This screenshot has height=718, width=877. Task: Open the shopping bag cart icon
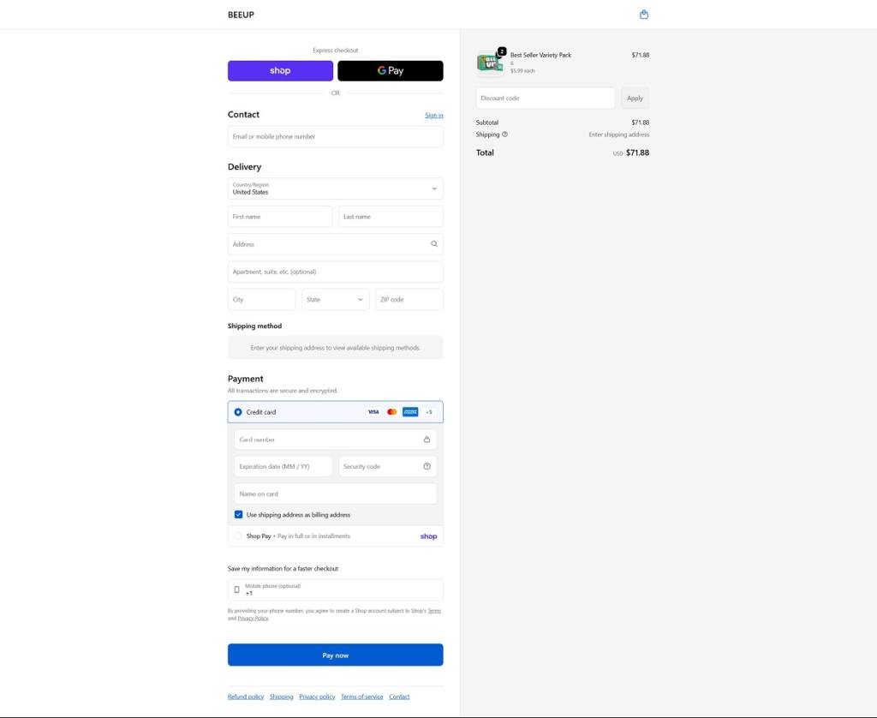click(644, 15)
